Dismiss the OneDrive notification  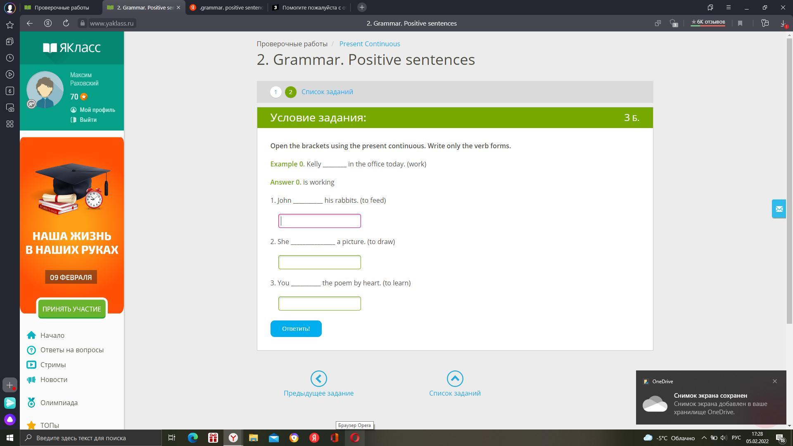[774, 381]
